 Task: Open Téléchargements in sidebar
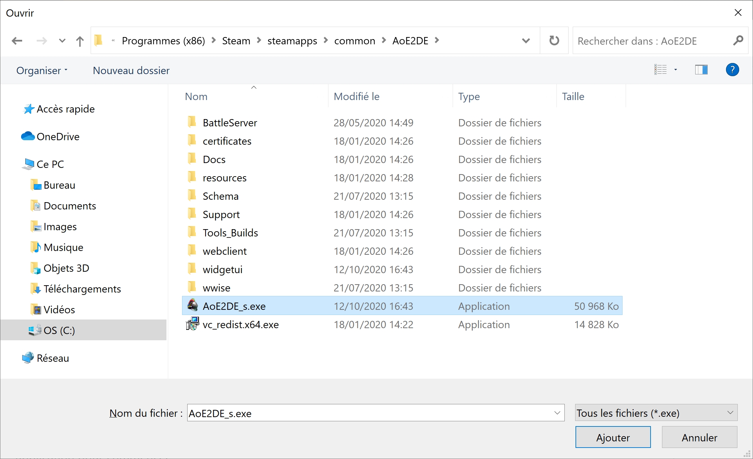coord(75,289)
